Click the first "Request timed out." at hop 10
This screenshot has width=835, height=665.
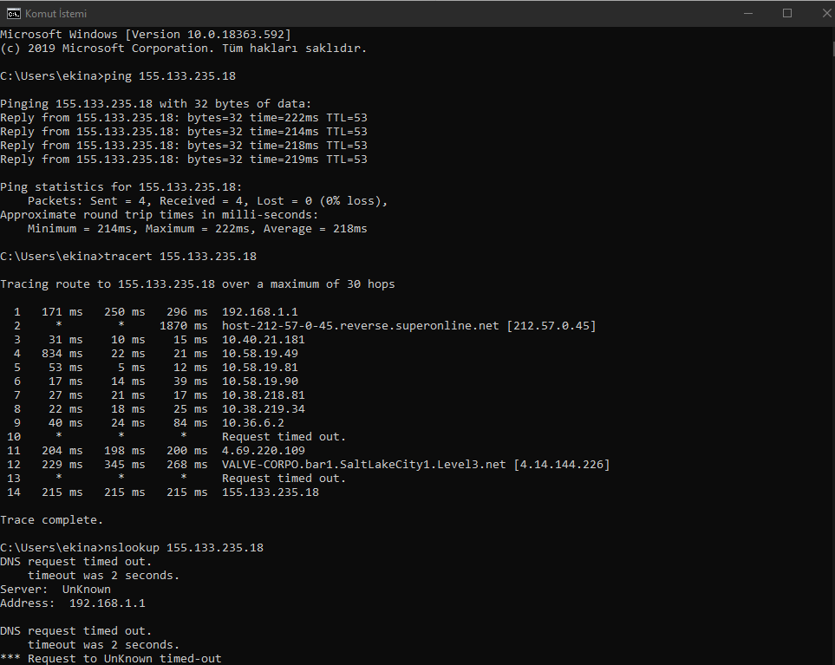[x=284, y=437]
